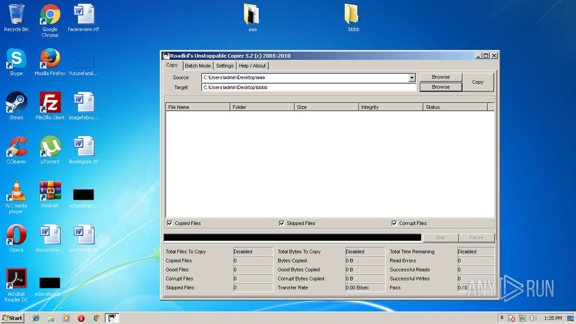
Task: Select the aaa folder on desktop
Action: pyautogui.click(x=252, y=18)
